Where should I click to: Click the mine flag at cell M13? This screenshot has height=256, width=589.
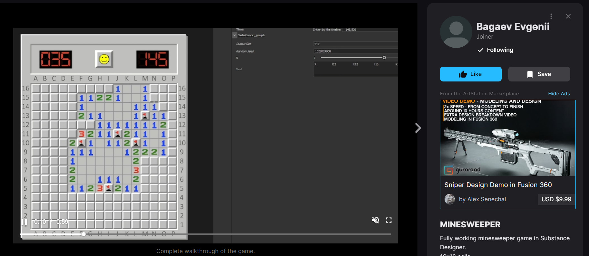click(145, 116)
